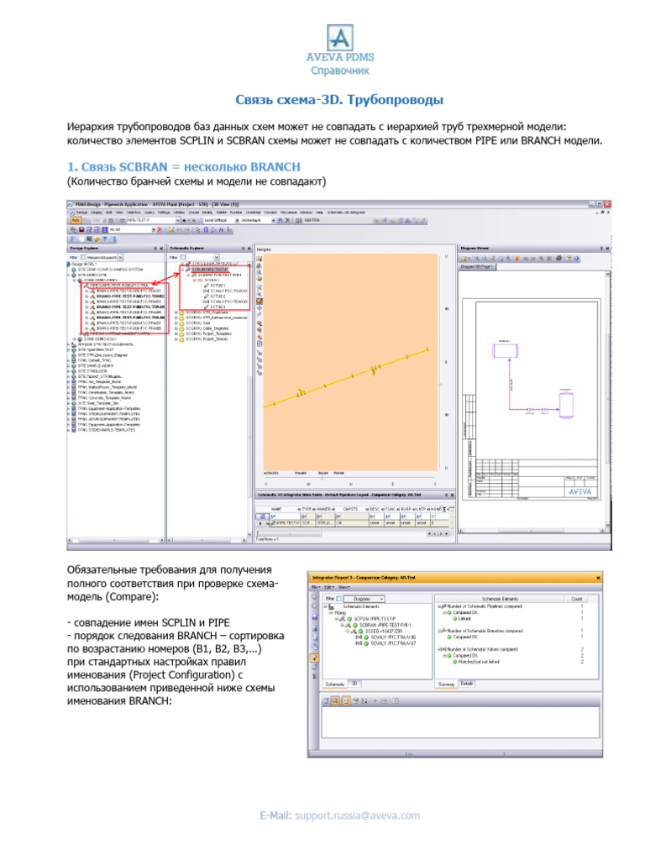Click the Diagram OBI Page 1 tab
645x860 pixels.
pos(477,266)
